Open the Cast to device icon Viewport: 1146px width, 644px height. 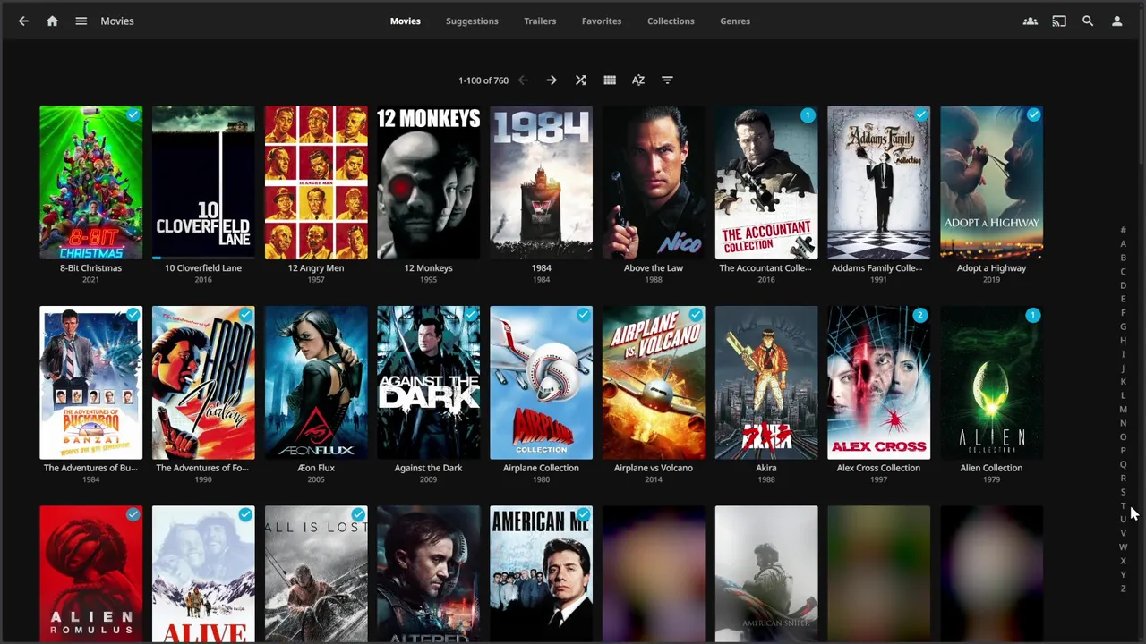coord(1059,21)
